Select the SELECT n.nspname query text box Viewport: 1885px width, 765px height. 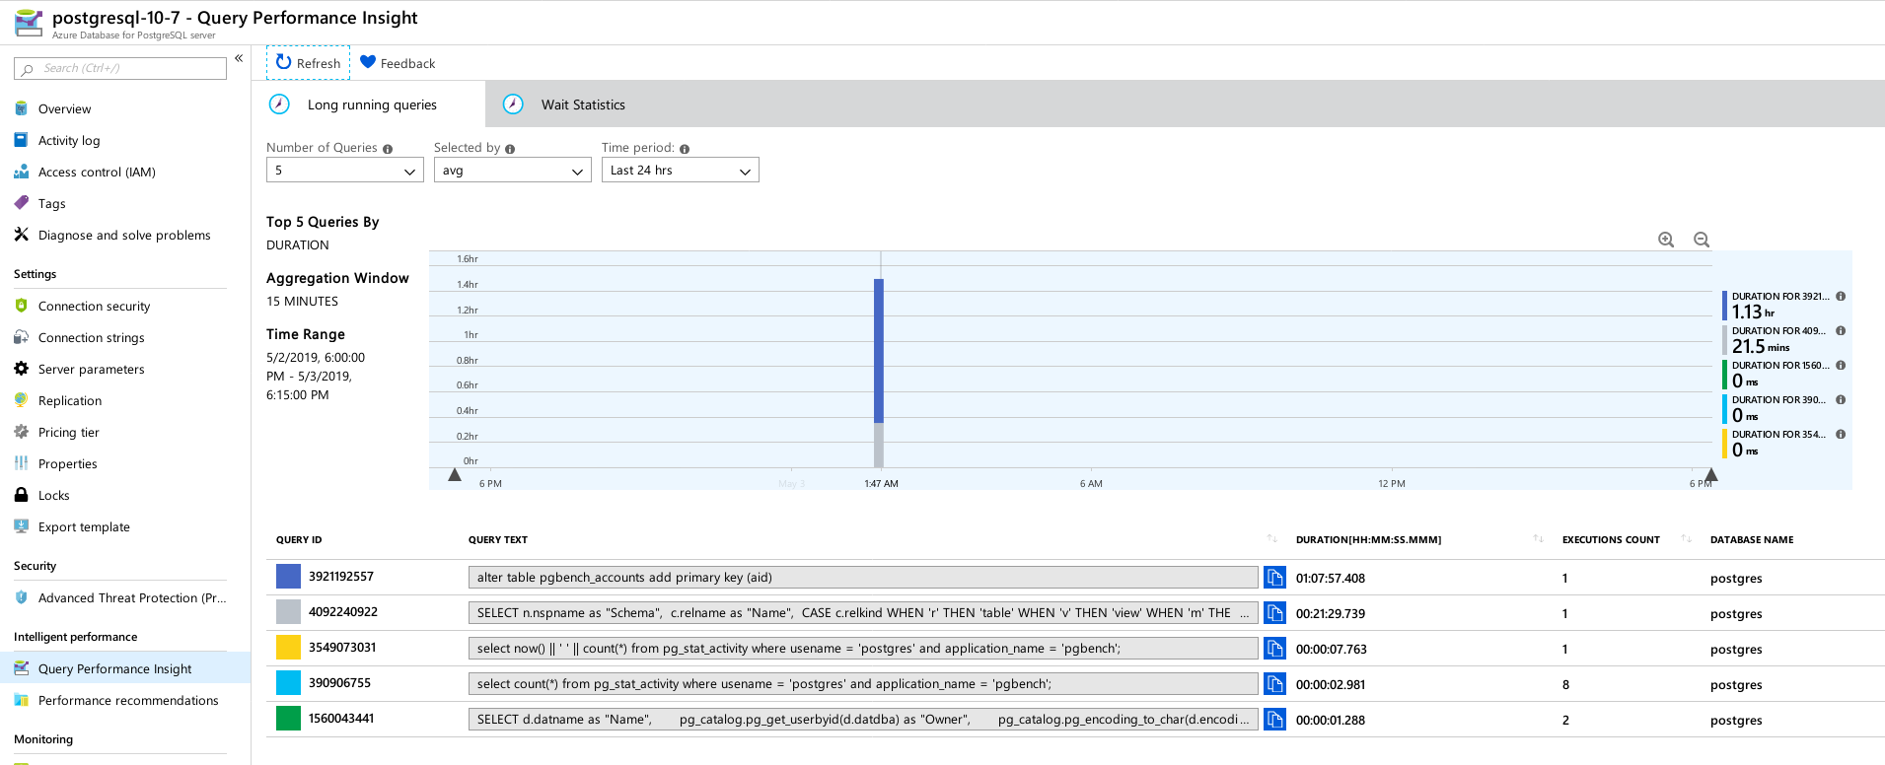coord(863,613)
